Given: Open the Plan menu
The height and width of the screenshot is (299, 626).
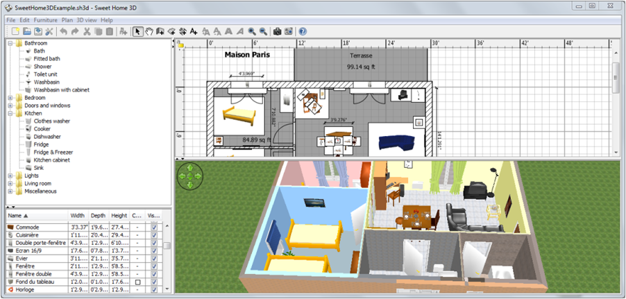Looking at the screenshot, I should pos(67,20).
